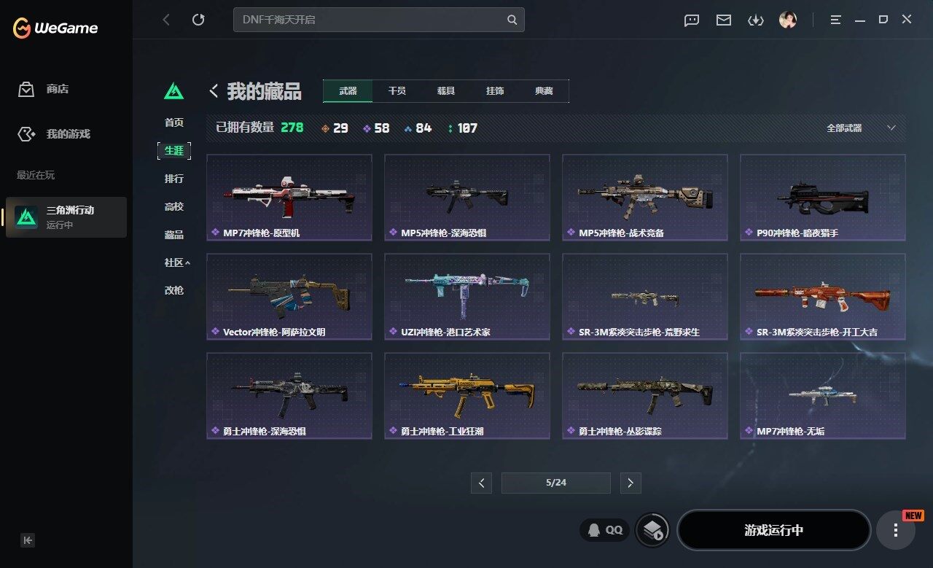Click the QQ penguin icon button
Screen dimensions: 933x568
[605, 530]
